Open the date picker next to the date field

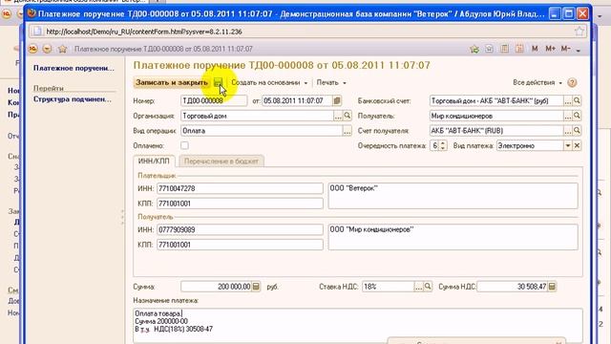point(337,100)
